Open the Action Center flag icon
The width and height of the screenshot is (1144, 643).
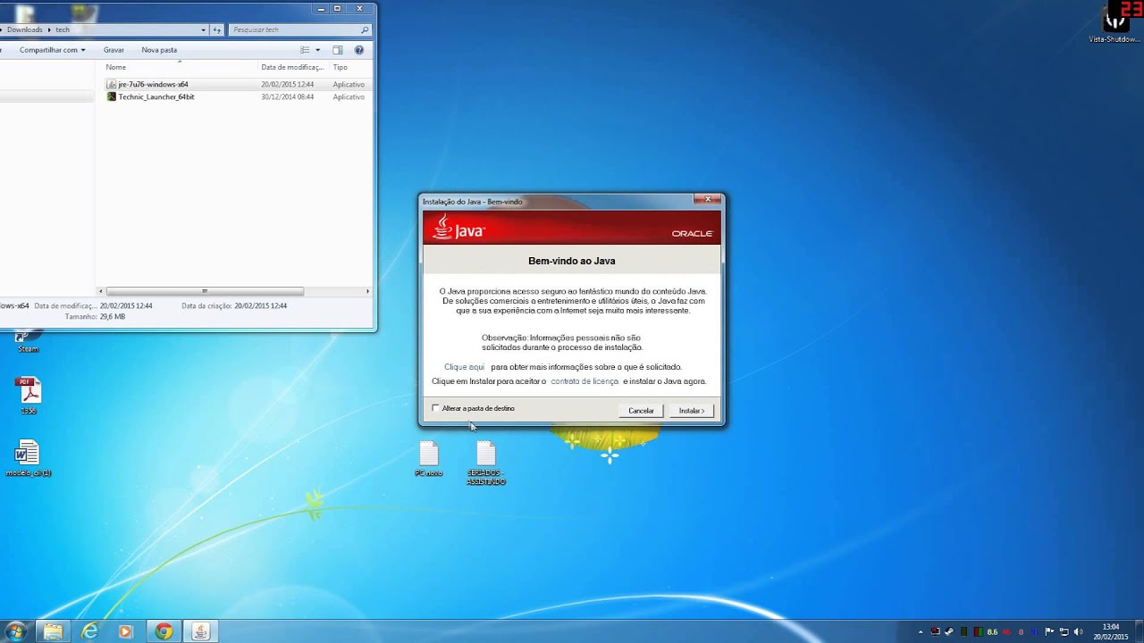(x=1049, y=631)
